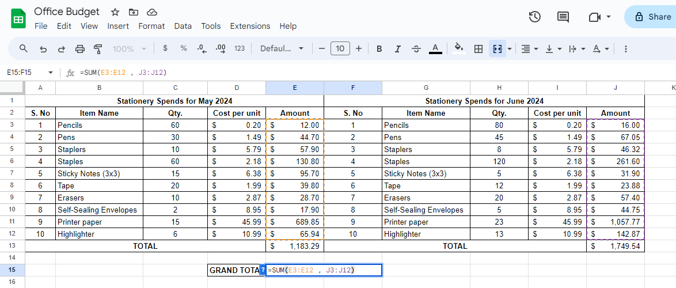Toggle merge cells button

[497, 49]
